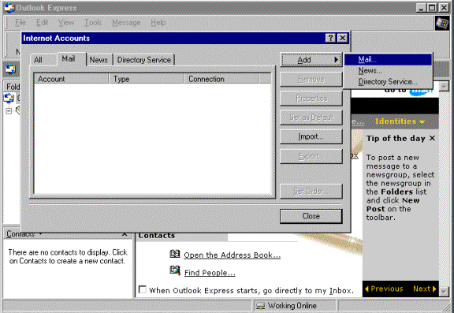Image resolution: width=454 pixels, height=313 pixels.
Task: Show the Next tip
Action: point(425,289)
